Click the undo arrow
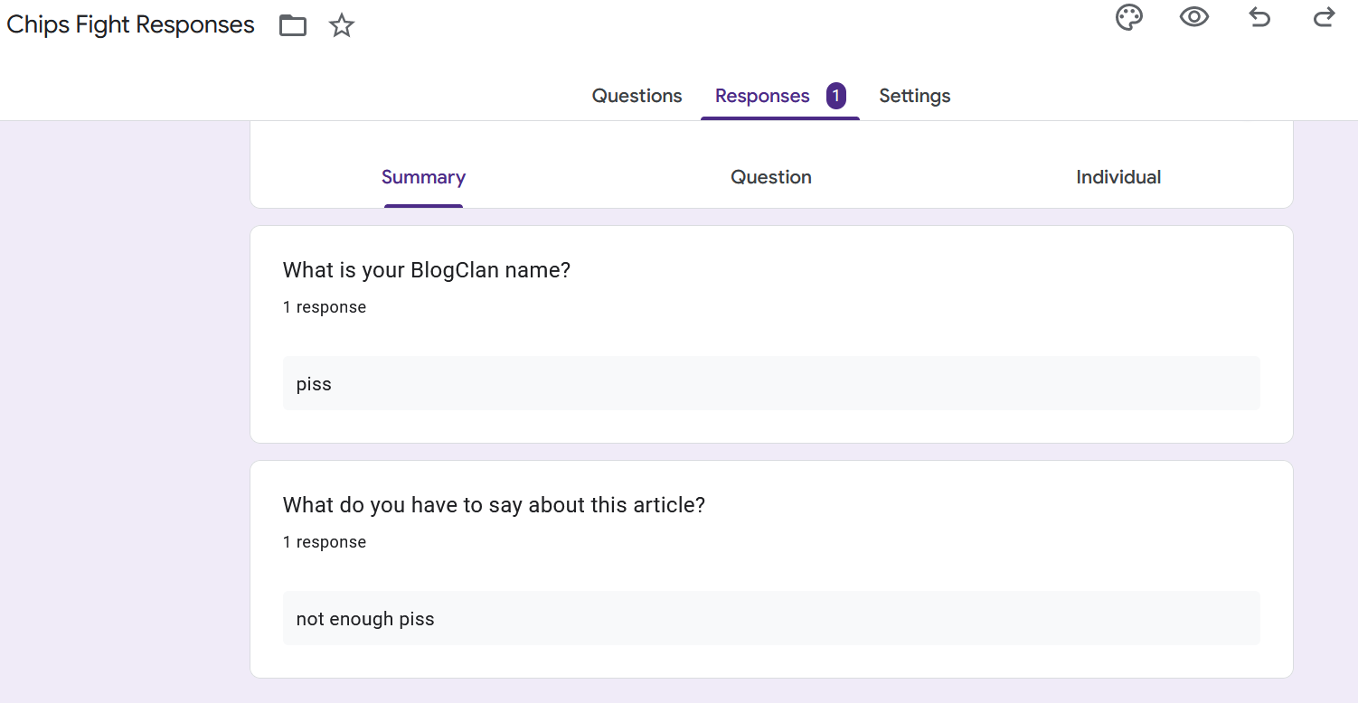This screenshot has width=1358, height=703. [1259, 17]
